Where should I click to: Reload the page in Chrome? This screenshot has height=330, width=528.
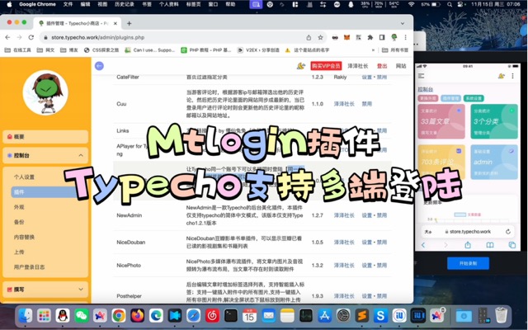pyautogui.click(x=31, y=37)
